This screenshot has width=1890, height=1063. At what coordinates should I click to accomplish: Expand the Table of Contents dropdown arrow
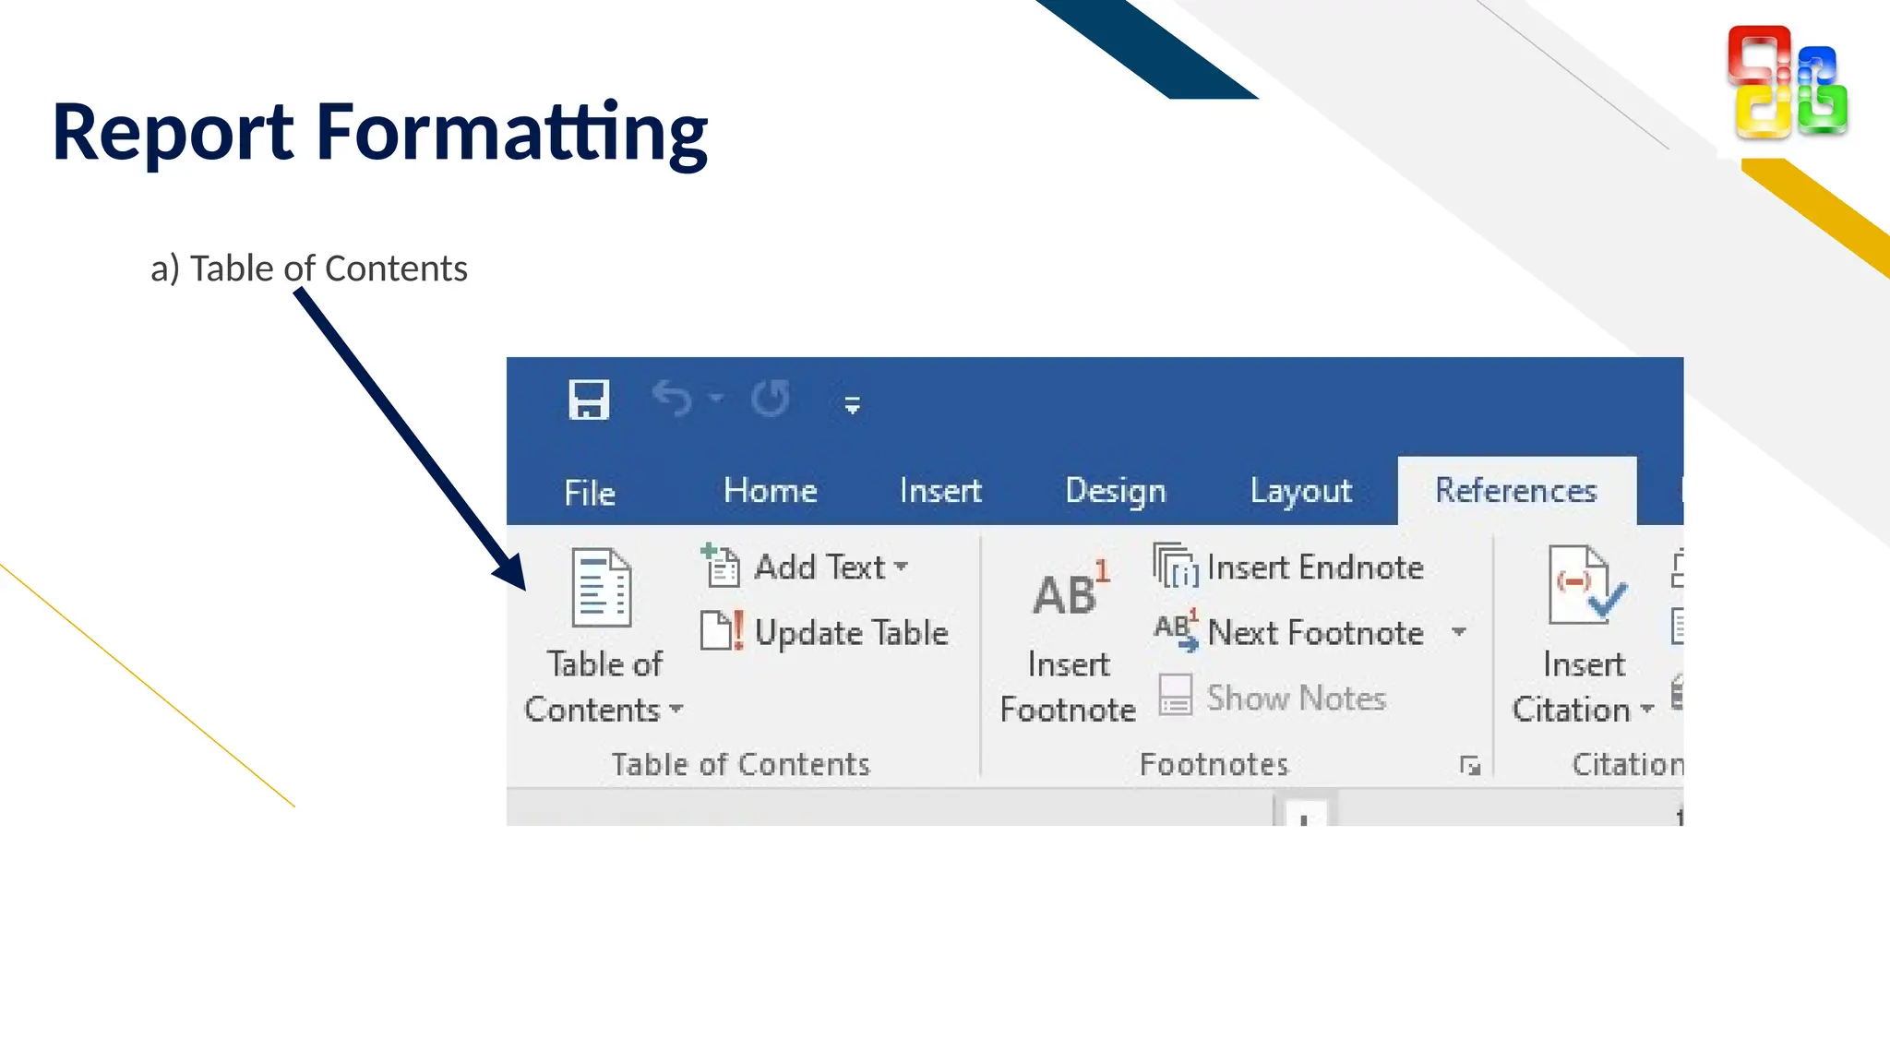(676, 709)
